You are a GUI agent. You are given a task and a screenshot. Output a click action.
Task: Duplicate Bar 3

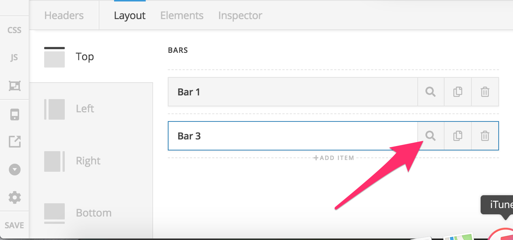tap(458, 136)
